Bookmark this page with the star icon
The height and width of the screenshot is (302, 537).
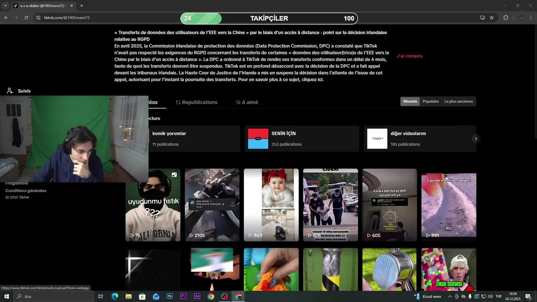point(492,18)
